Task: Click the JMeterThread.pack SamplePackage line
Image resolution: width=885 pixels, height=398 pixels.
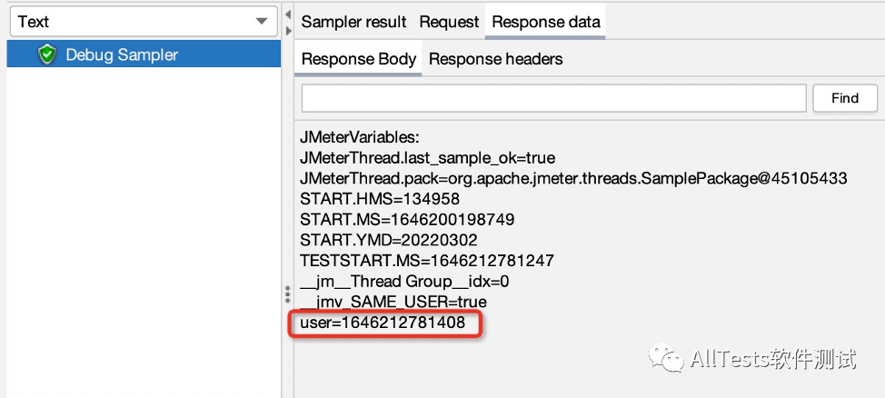Action: point(574,178)
